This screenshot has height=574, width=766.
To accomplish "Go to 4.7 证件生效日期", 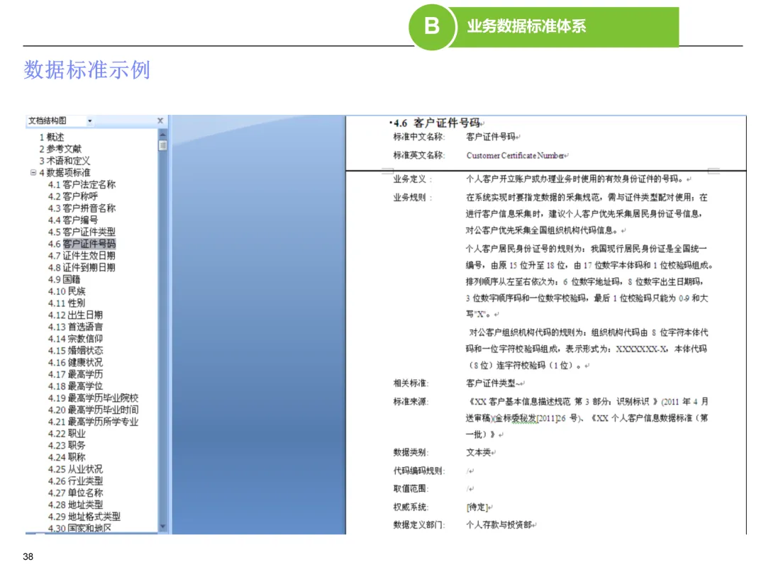I will tap(82, 255).
